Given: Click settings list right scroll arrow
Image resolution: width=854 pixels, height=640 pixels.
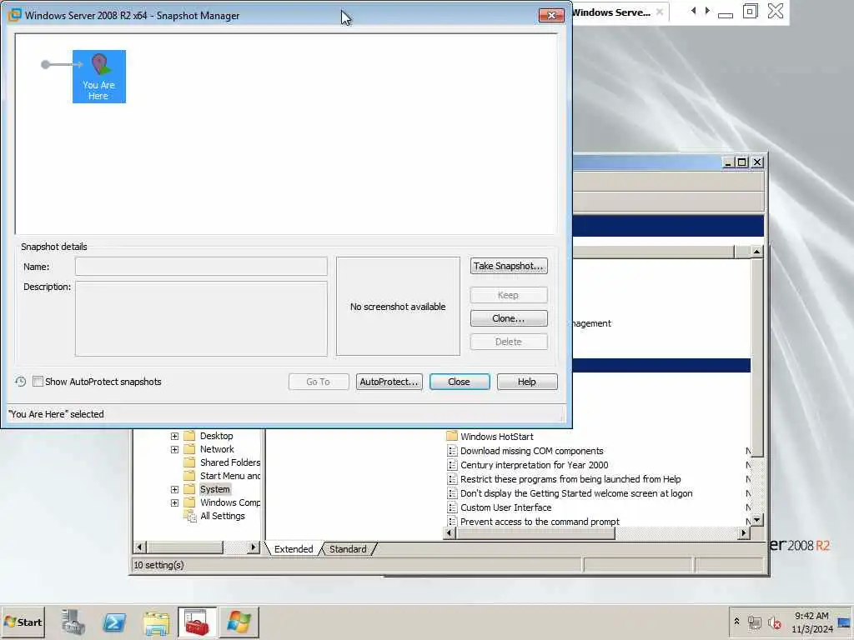Looking at the screenshot, I should 744,533.
